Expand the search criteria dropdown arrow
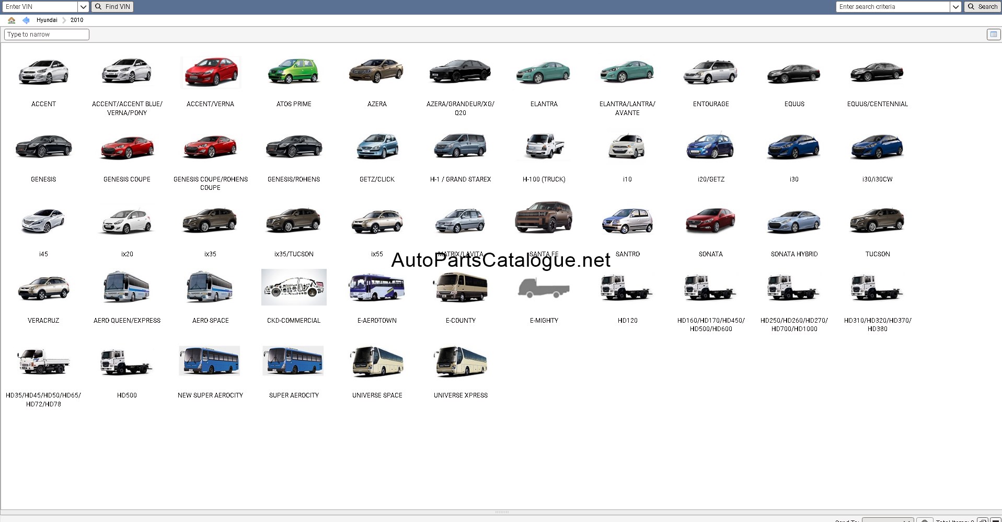Image resolution: width=1002 pixels, height=522 pixels. click(955, 7)
